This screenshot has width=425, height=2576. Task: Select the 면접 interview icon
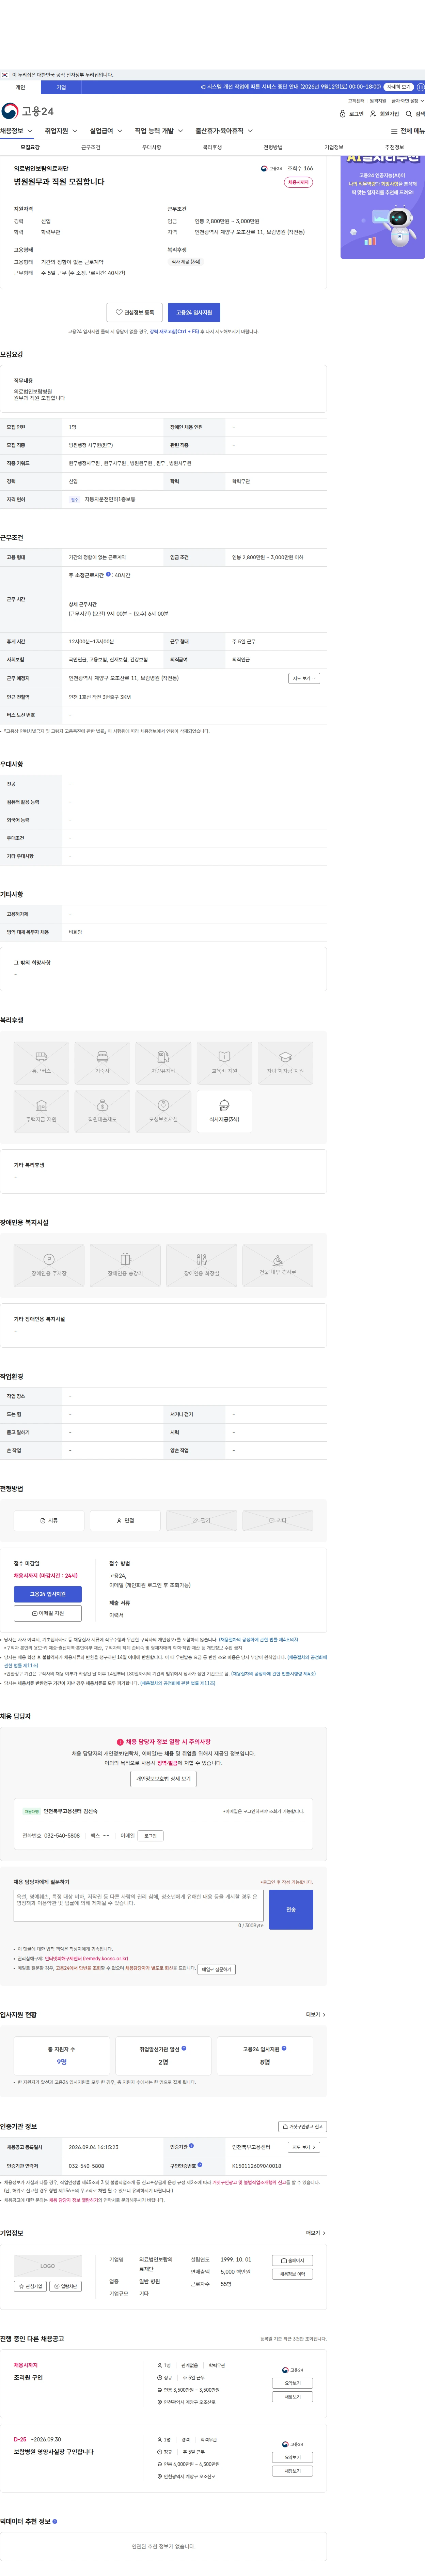(125, 1520)
